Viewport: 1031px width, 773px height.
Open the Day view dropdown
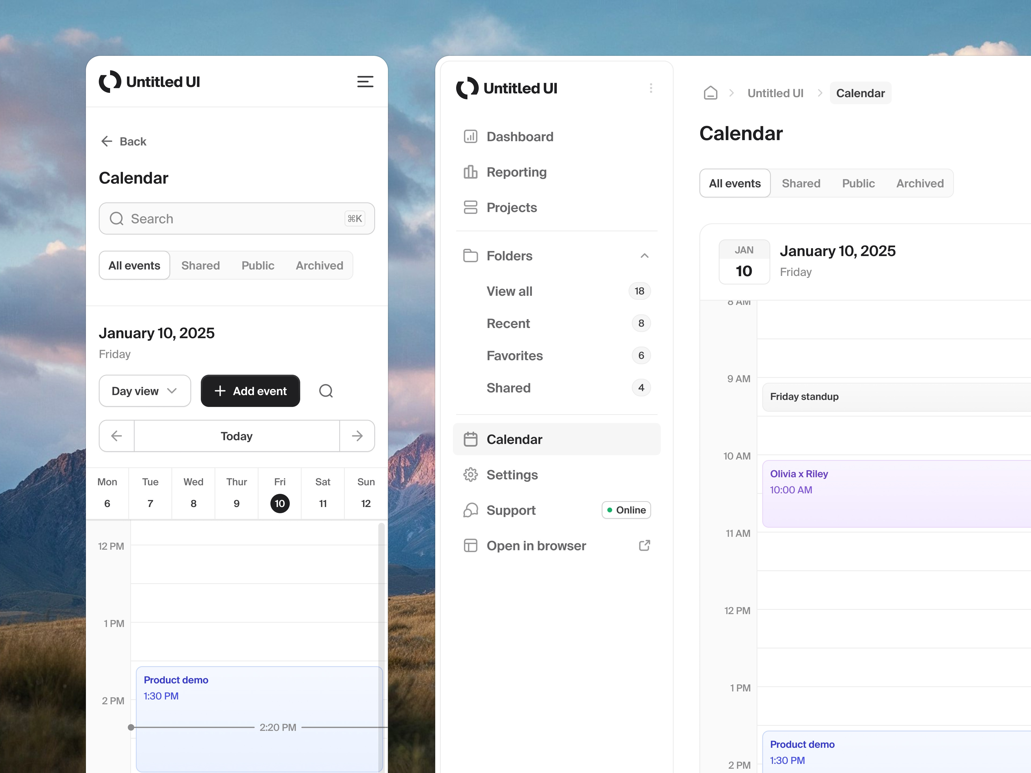pos(144,391)
